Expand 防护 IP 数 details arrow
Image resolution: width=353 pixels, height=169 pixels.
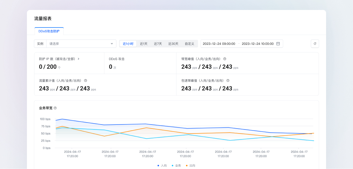(x=78, y=59)
